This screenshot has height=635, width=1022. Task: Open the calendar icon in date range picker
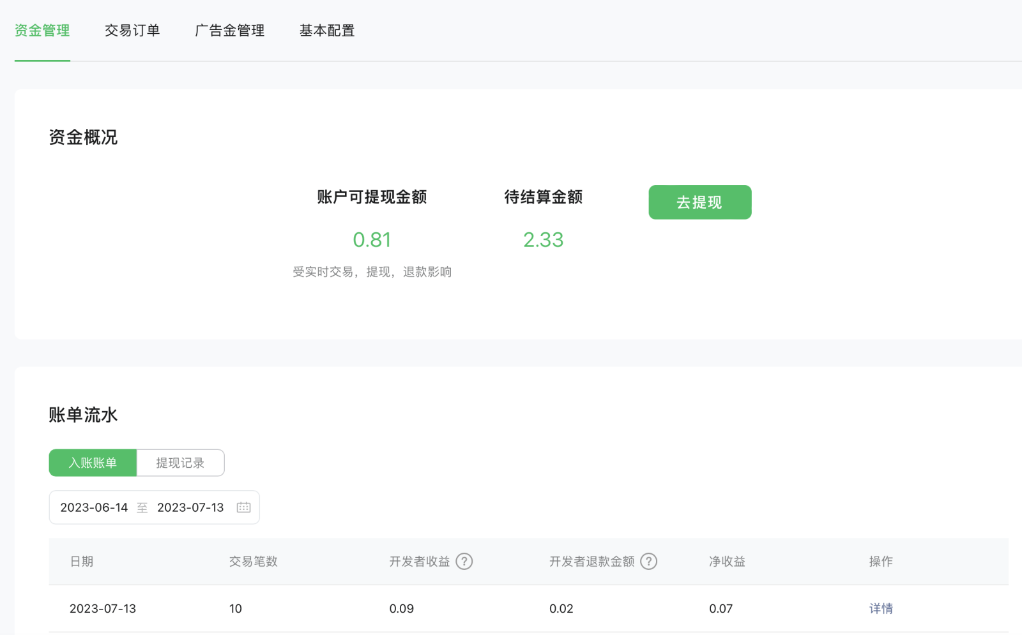pos(243,507)
